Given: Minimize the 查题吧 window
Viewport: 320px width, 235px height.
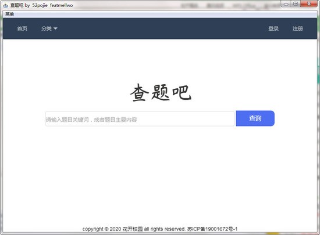Looking at the screenshot, I should (x=286, y=4).
